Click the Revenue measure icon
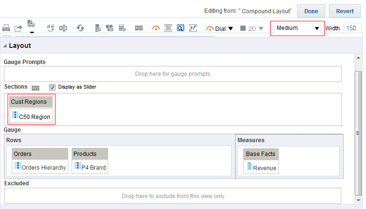This screenshot has height=209, width=366. [248, 167]
